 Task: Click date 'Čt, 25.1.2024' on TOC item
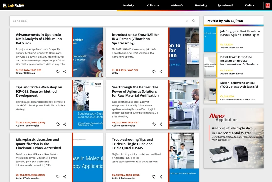click(x=227, y=96)
